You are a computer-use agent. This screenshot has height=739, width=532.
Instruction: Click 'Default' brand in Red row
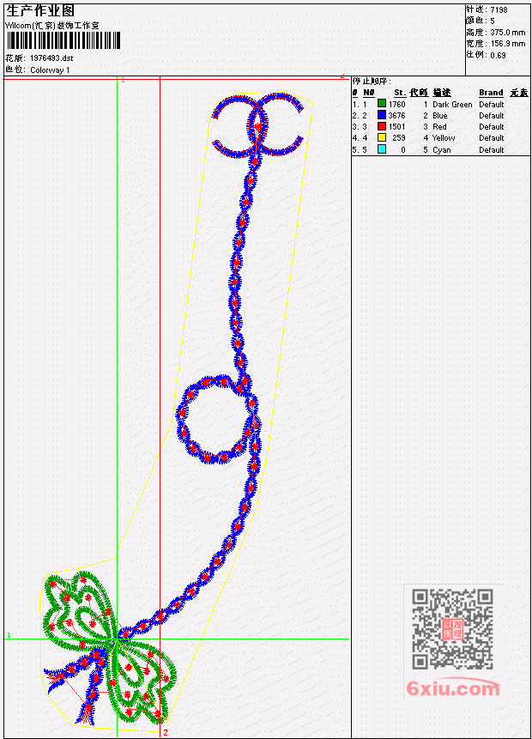pyautogui.click(x=492, y=127)
